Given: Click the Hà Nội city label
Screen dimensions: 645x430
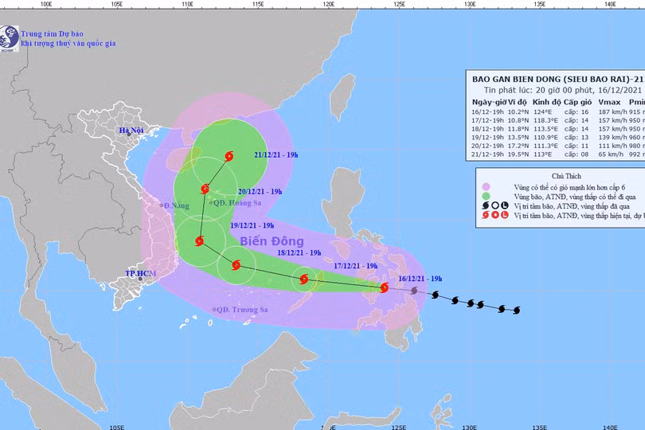Looking at the screenshot, I should click(128, 130).
